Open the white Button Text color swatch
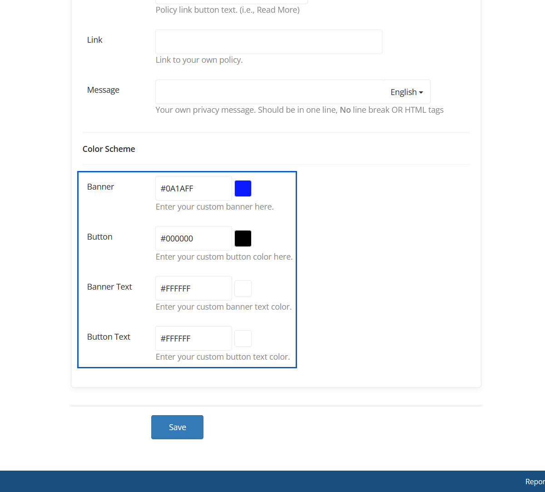The image size is (545, 492). click(243, 338)
